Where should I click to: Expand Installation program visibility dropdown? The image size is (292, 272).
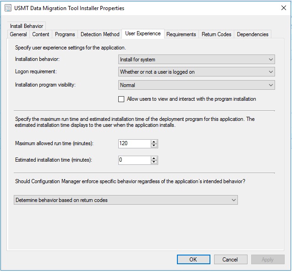197,85
